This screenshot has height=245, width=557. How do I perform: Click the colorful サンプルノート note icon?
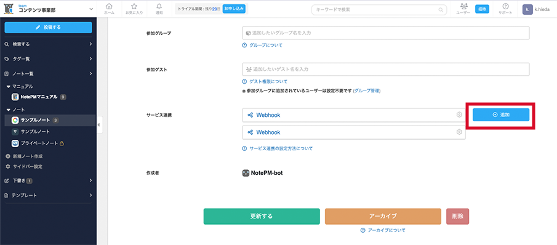pyautogui.click(x=15, y=121)
